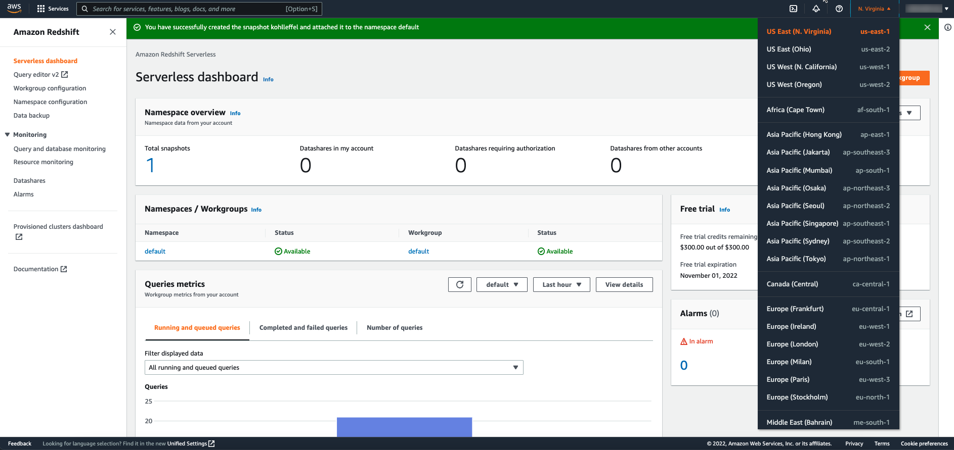
Task: Click Info link next to Free trial
Action: pos(724,210)
